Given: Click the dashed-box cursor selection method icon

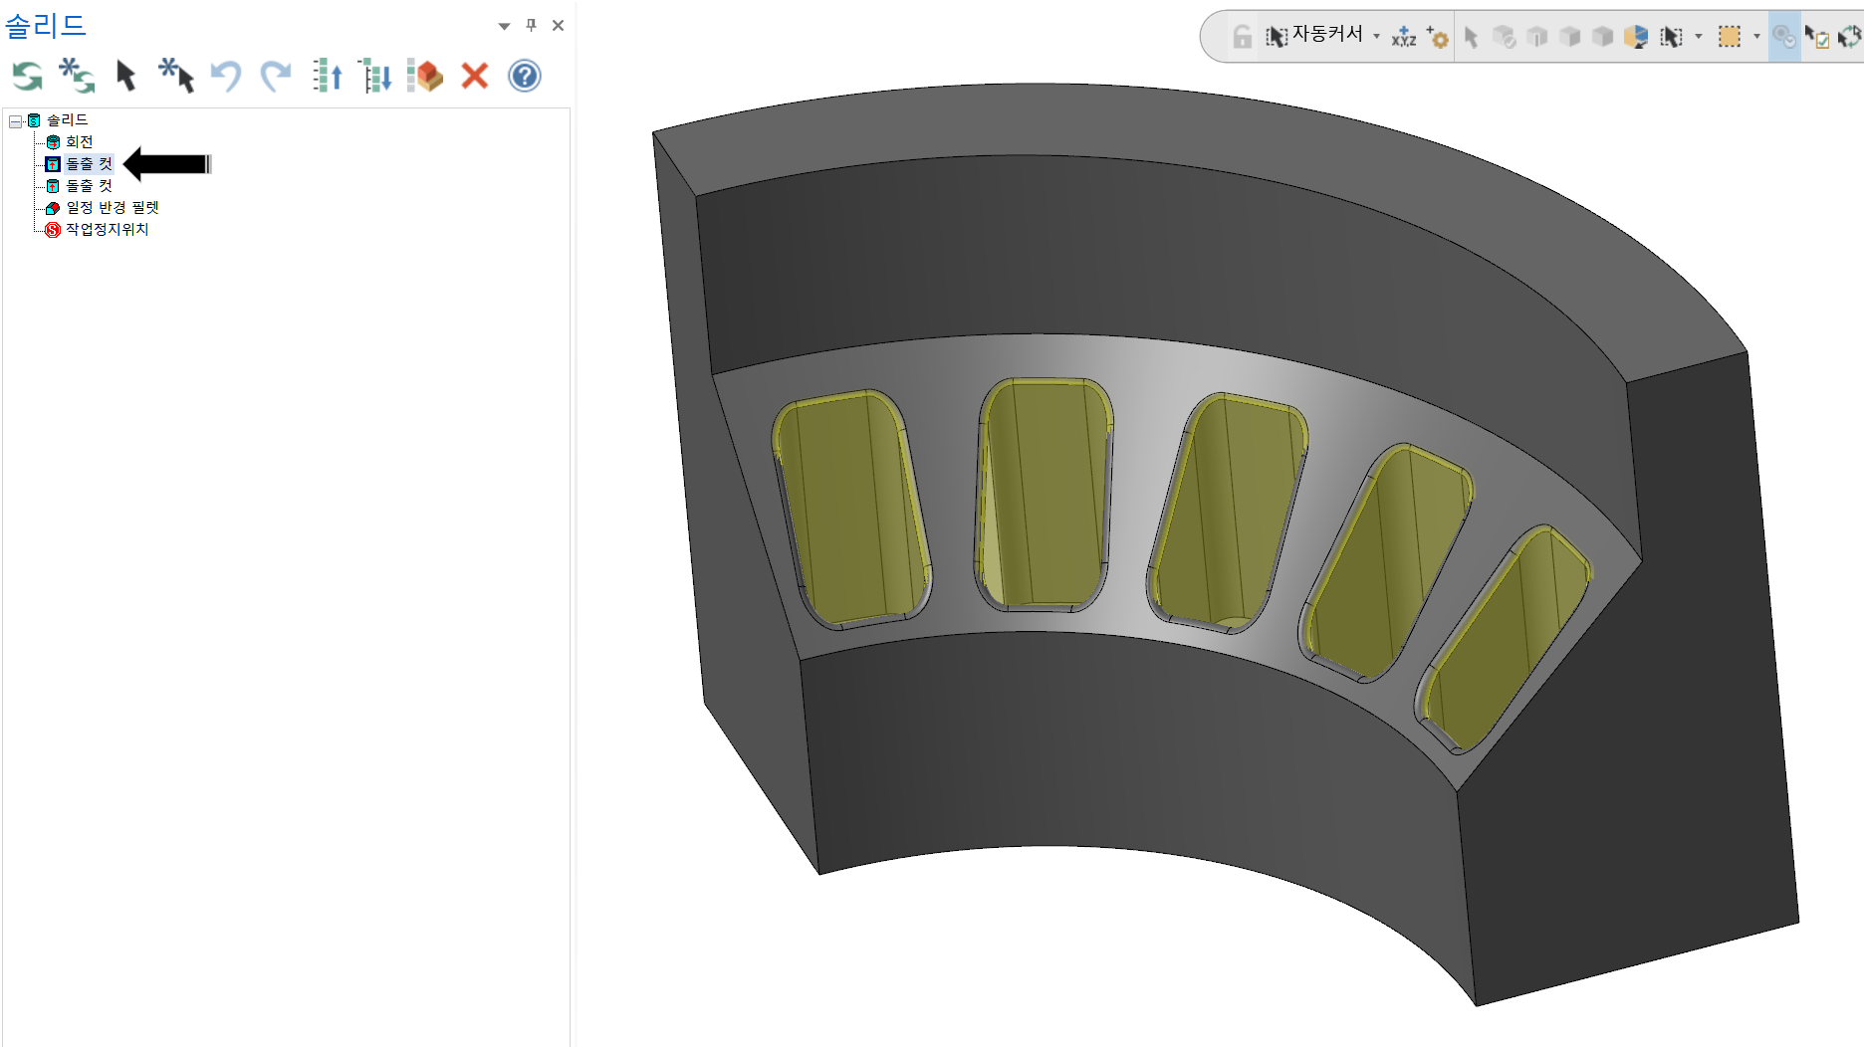Looking at the screenshot, I should point(1672,37).
